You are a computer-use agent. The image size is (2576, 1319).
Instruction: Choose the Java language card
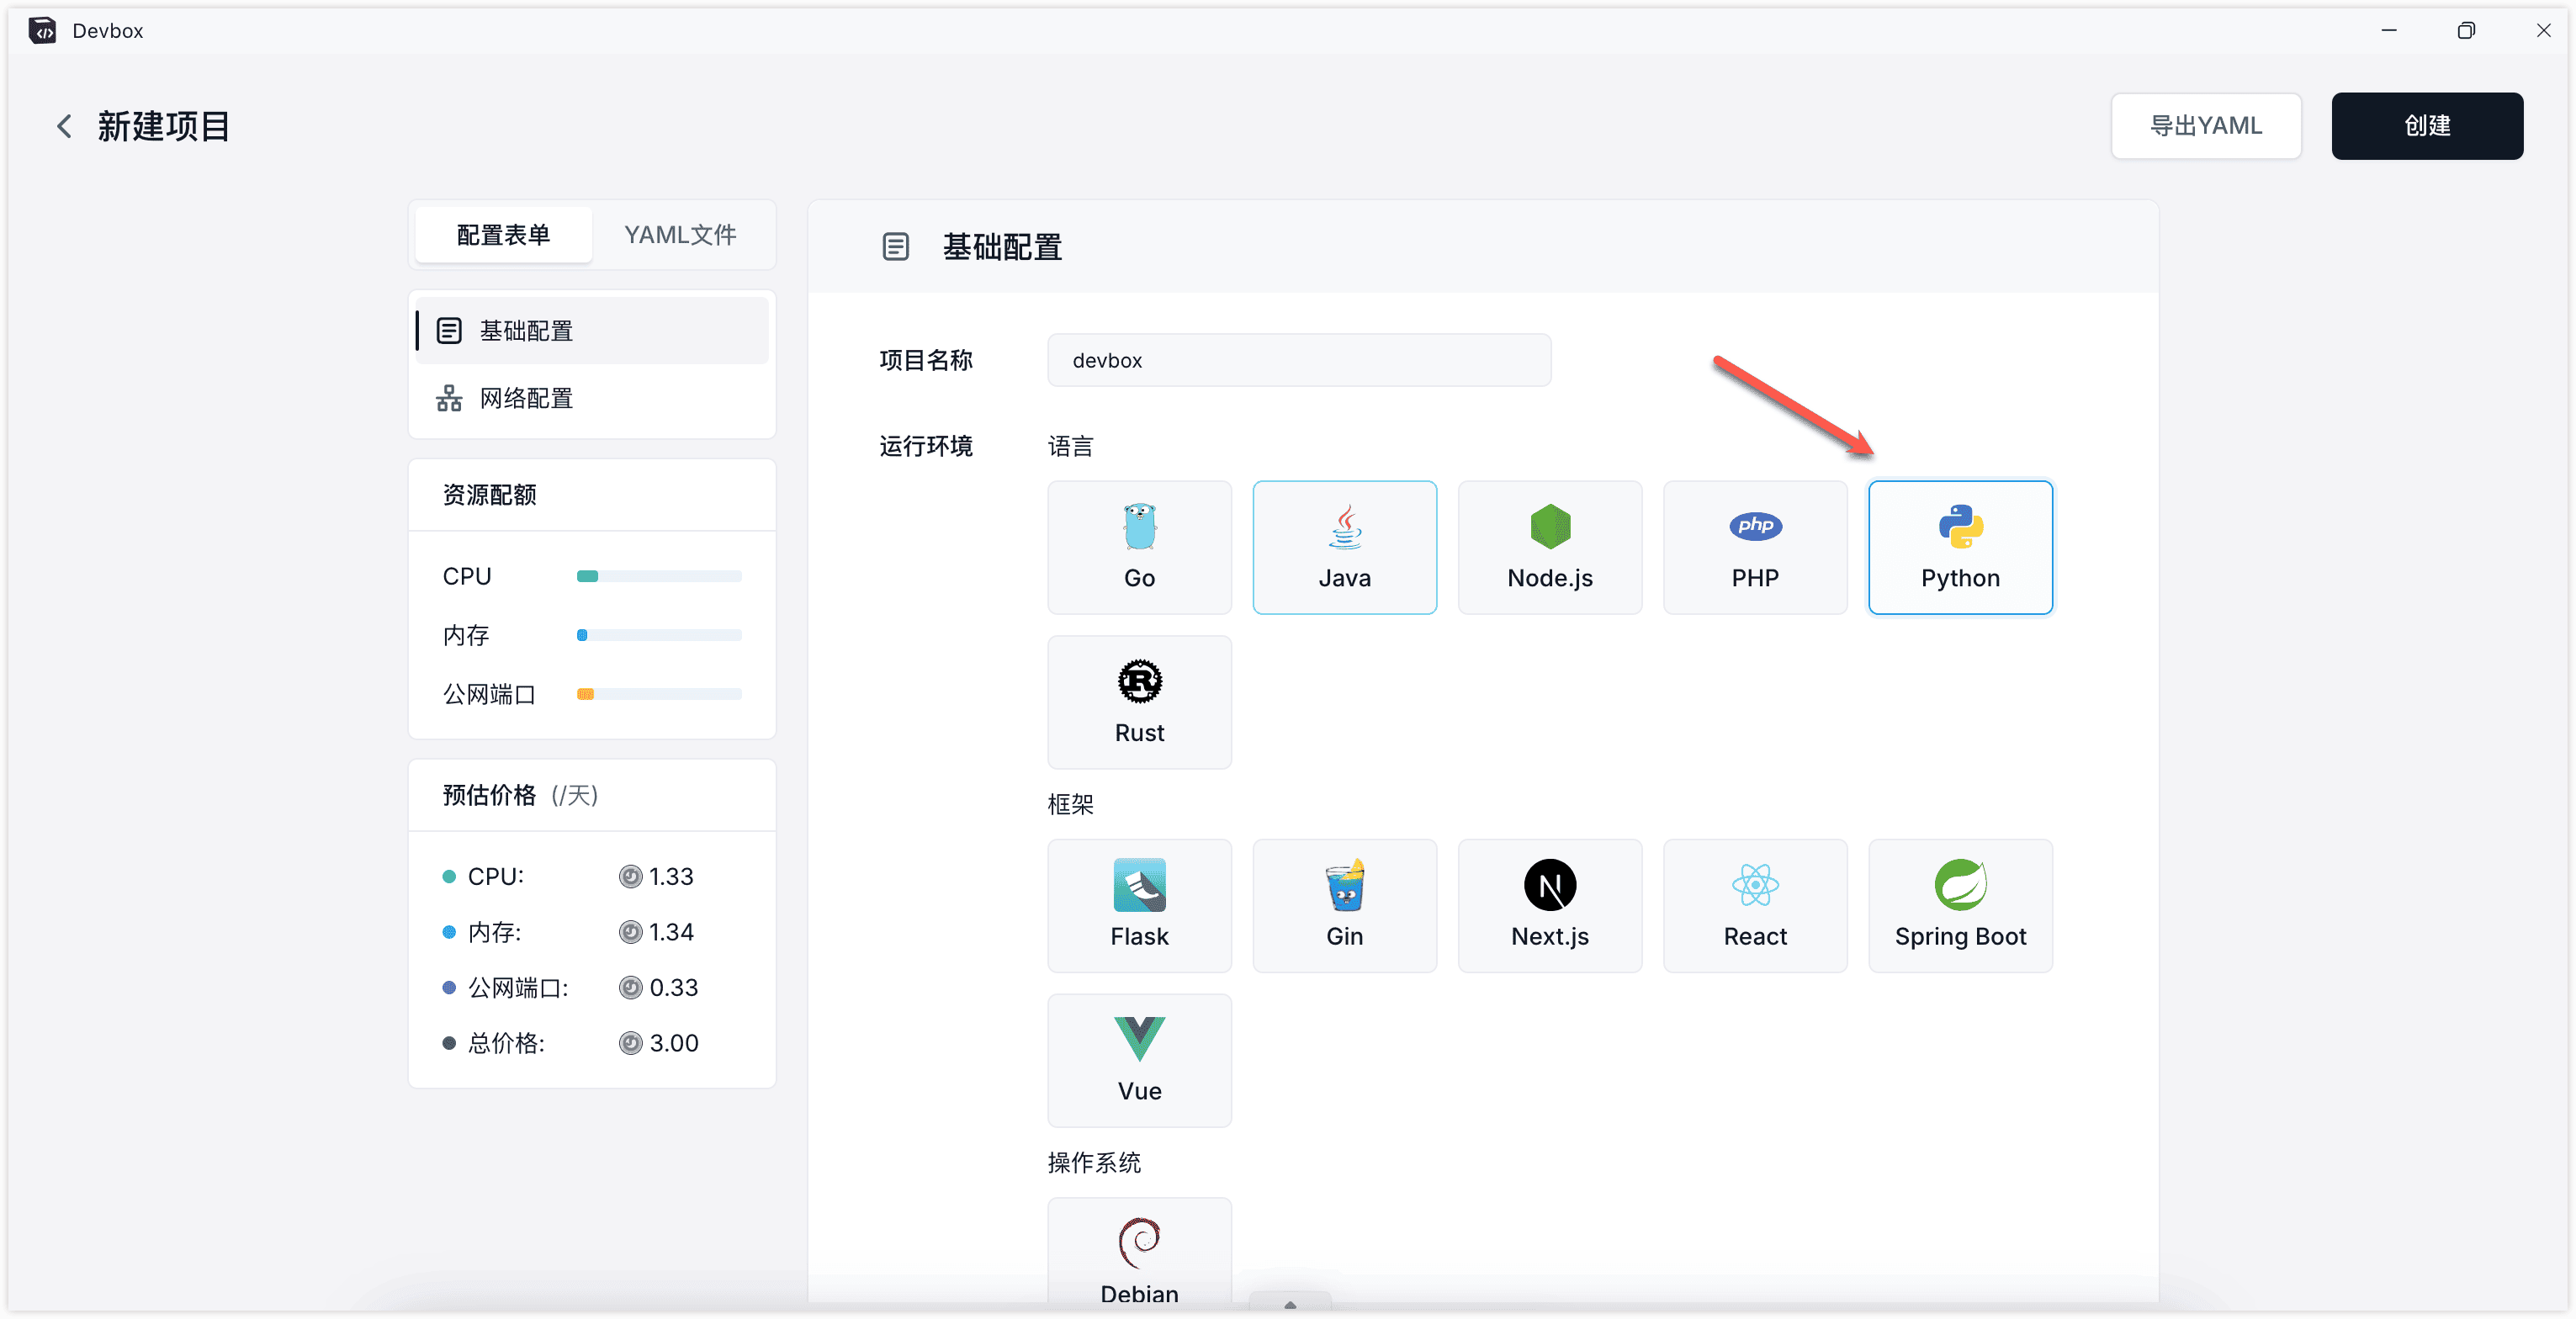tap(1344, 547)
